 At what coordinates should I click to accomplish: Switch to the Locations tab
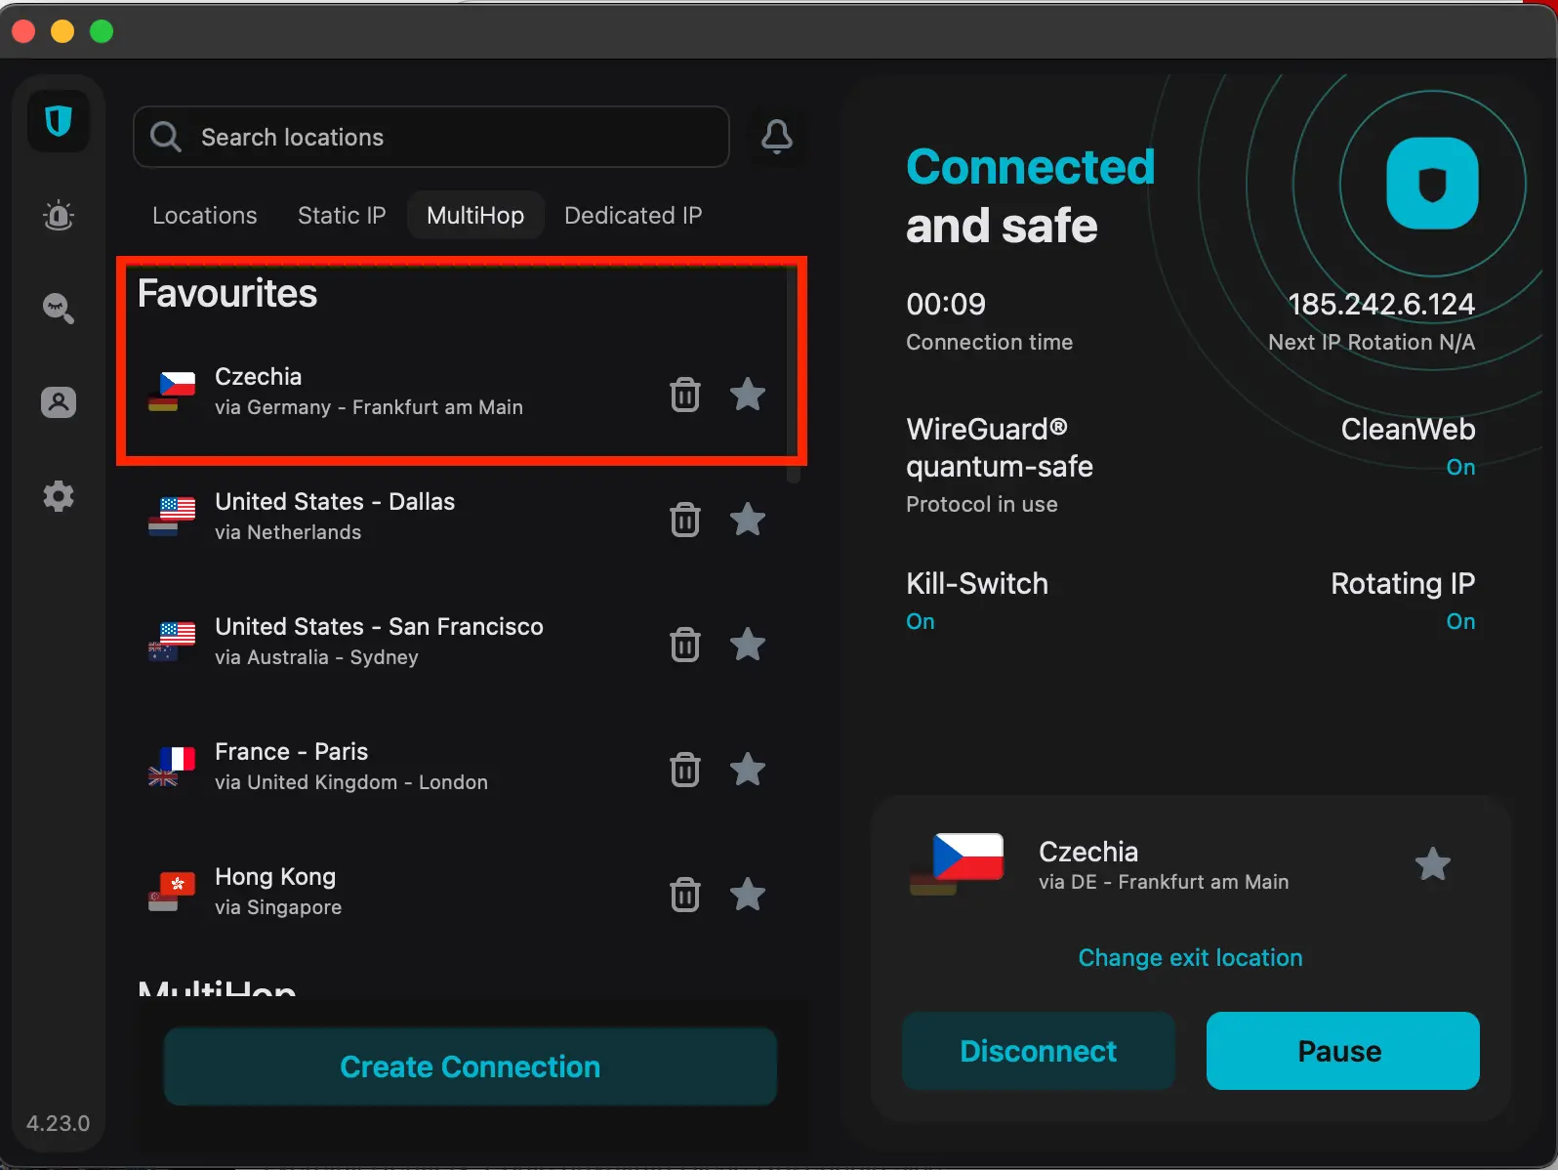click(205, 215)
